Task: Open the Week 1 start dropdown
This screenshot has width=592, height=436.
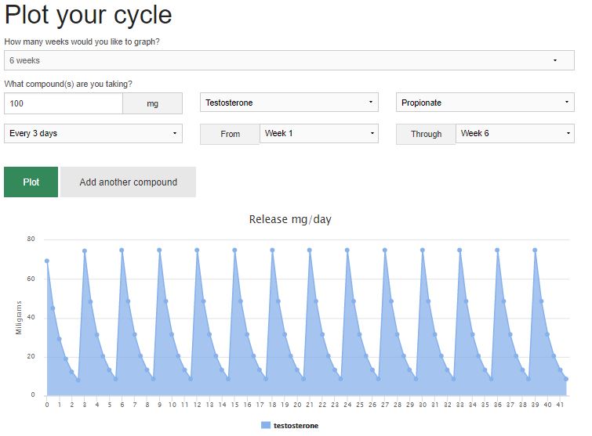Action: tap(318, 134)
